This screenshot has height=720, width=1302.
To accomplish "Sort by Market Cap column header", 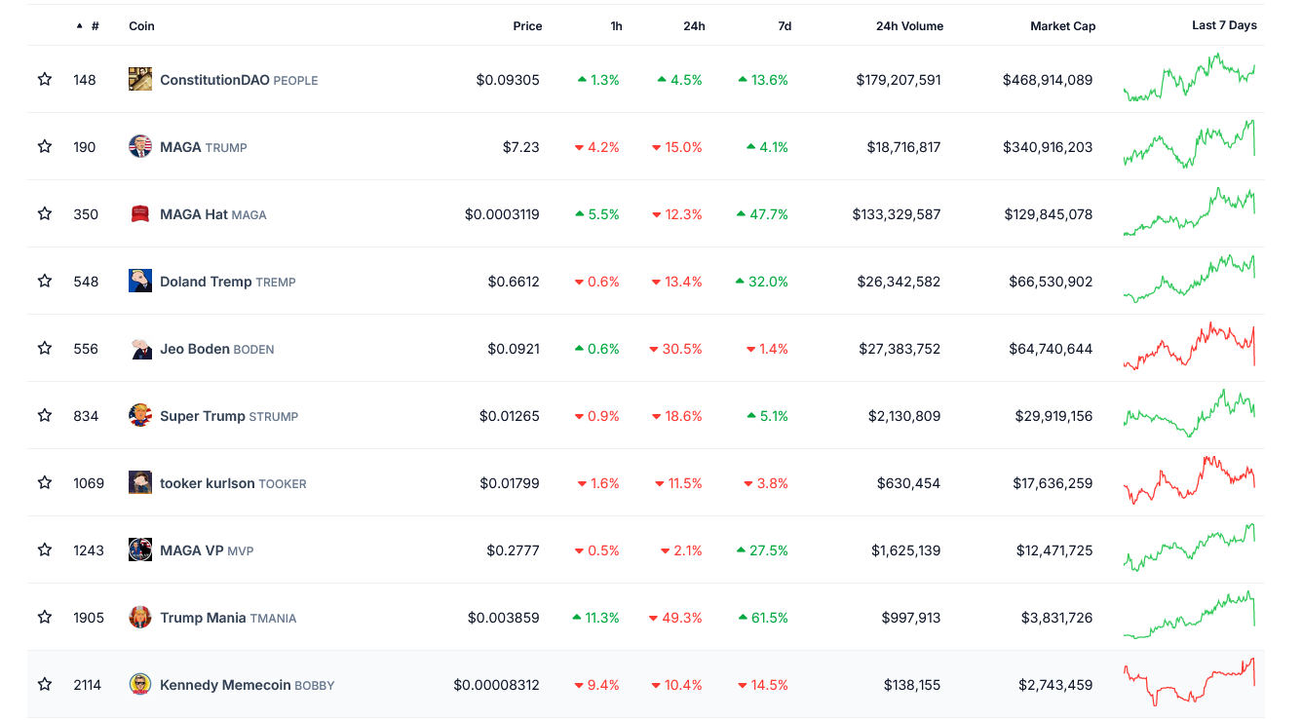I will 1062,26.
